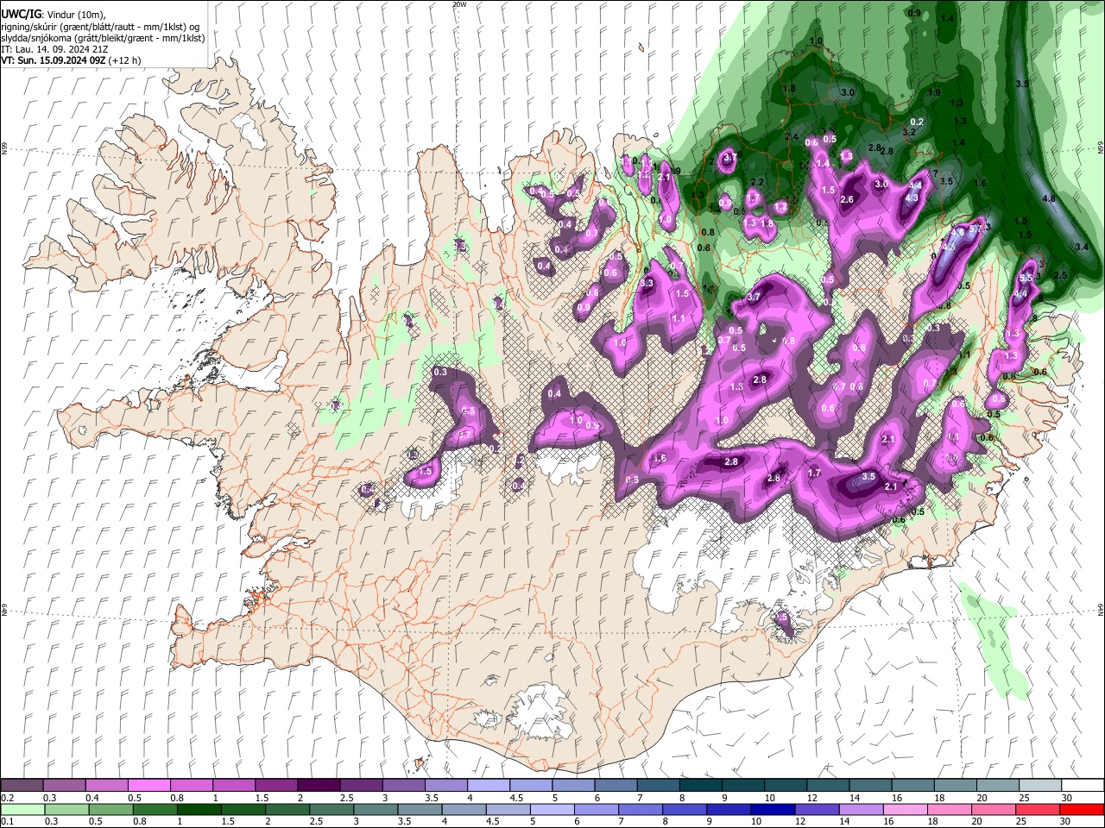The width and height of the screenshot is (1105, 828).
Task: Select the pale grey 25–30 snow scale swatch
Action: (1040, 786)
